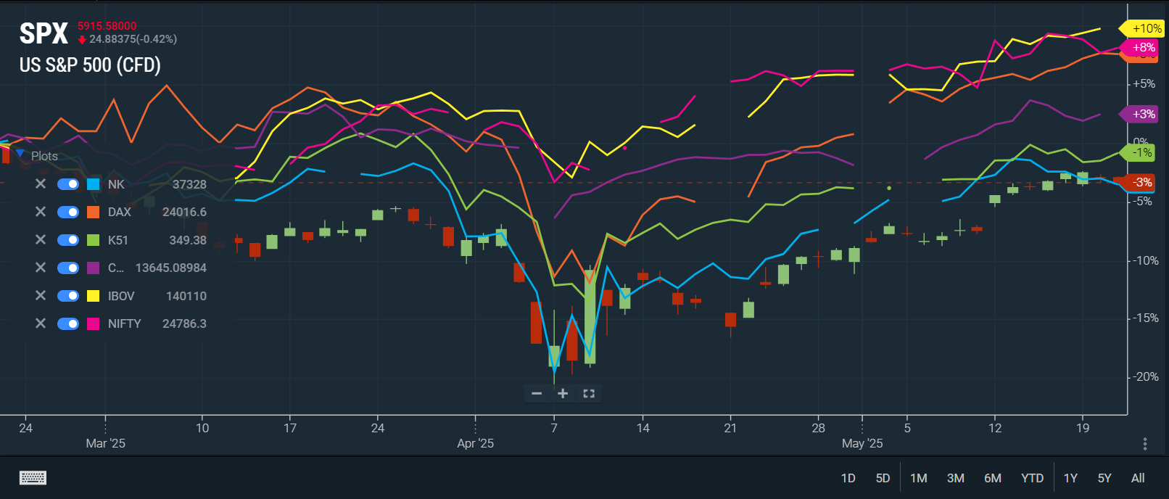The image size is (1169, 499).
Task: Switch off the NIFTY plot toggle
Action: (68, 323)
